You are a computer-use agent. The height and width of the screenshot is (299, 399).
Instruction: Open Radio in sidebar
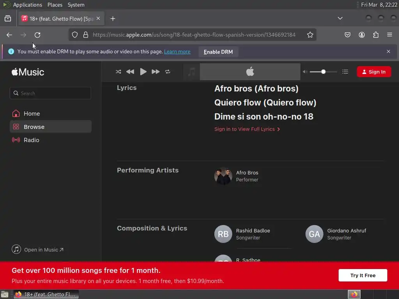[x=50, y=140]
